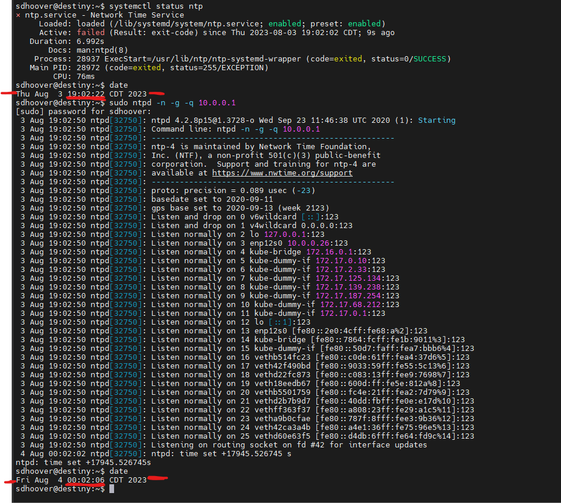Click the routing socket fd #42 line
Screen dimensions: 561x503
tap(289, 445)
